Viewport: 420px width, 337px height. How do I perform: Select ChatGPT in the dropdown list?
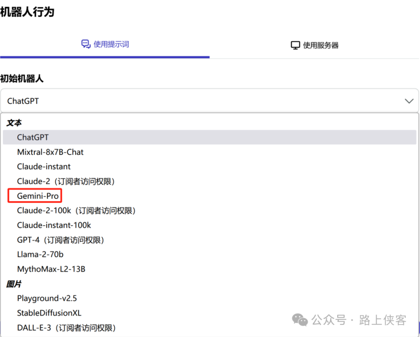(210, 137)
